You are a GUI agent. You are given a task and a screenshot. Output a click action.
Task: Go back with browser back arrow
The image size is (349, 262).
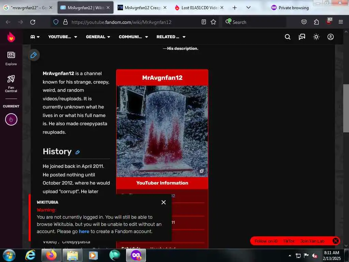[x=8, y=22]
